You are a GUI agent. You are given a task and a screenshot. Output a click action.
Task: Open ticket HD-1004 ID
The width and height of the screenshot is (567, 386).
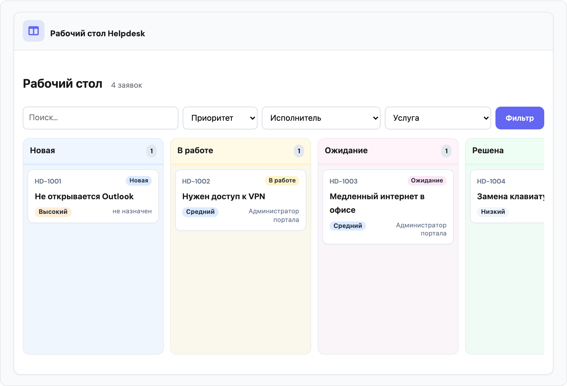(491, 181)
